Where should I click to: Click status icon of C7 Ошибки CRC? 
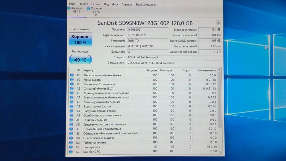pos(71,152)
